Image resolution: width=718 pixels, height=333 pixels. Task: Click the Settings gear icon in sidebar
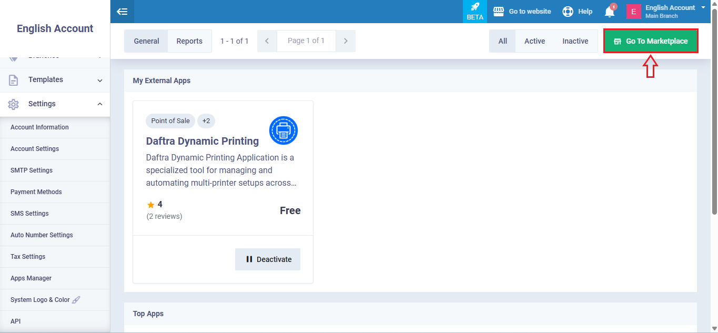(14, 104)
